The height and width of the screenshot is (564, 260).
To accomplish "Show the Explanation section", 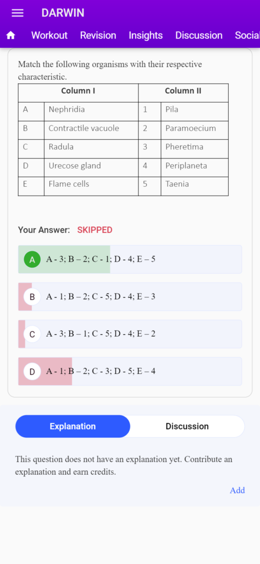I will (73, 426).
